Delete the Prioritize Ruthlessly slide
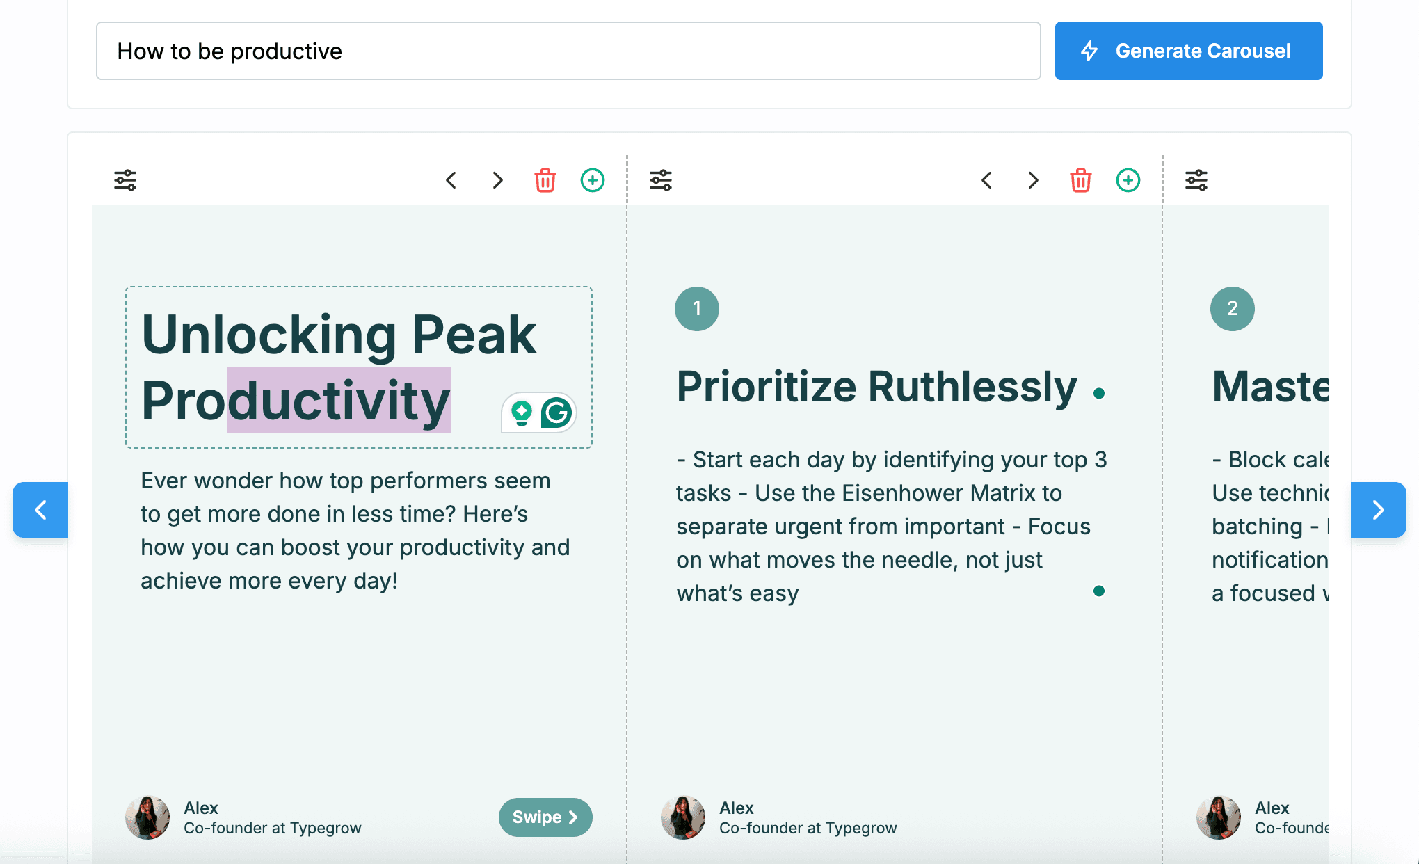This screenshot has width=1419, height=864. pos(1081,180)
